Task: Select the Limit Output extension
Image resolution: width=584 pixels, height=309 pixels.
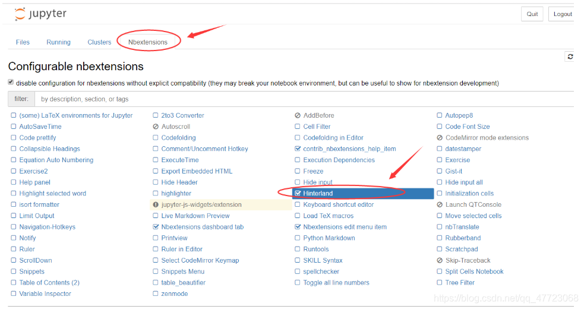Action: click(36, 216)
